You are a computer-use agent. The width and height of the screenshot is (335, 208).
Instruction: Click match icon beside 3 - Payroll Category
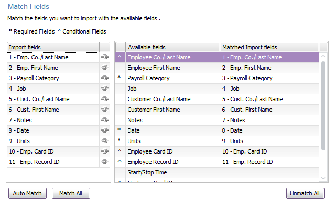[105, 78]
